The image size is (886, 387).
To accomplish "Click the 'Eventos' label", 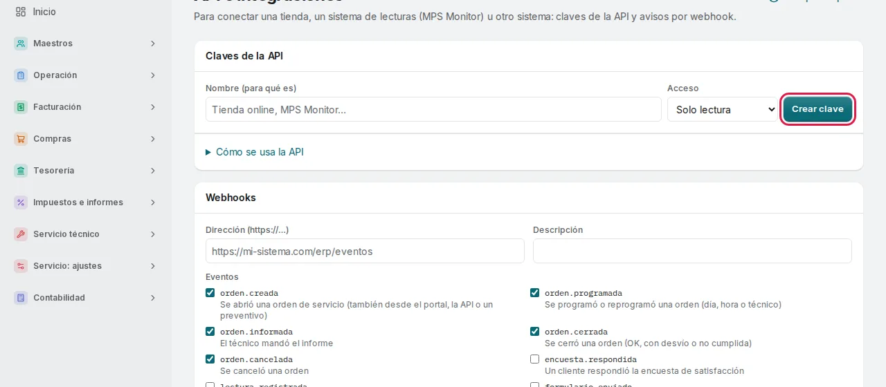I will click(x=222, y=277).
